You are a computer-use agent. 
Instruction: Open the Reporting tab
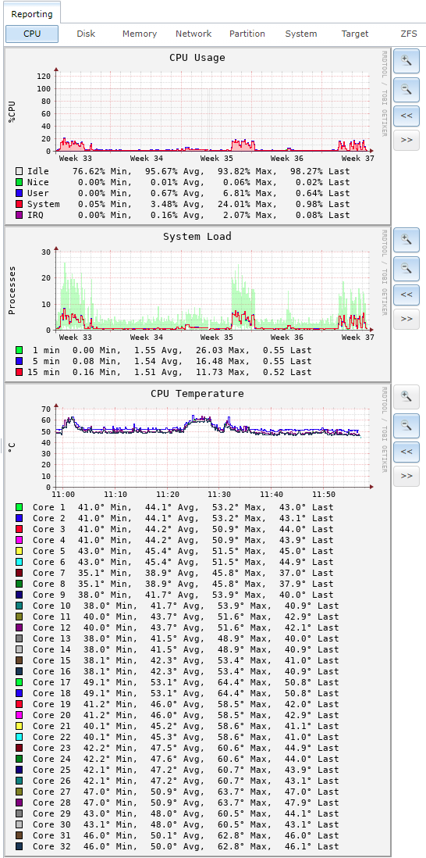tap(32, 14)
